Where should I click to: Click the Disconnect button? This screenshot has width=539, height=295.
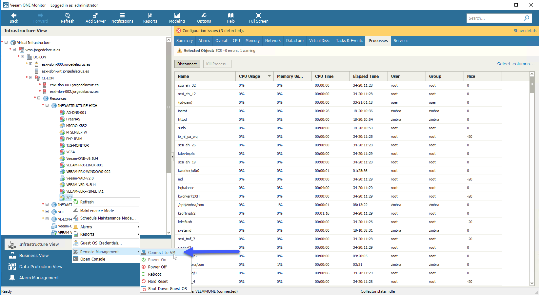point(187,64)
